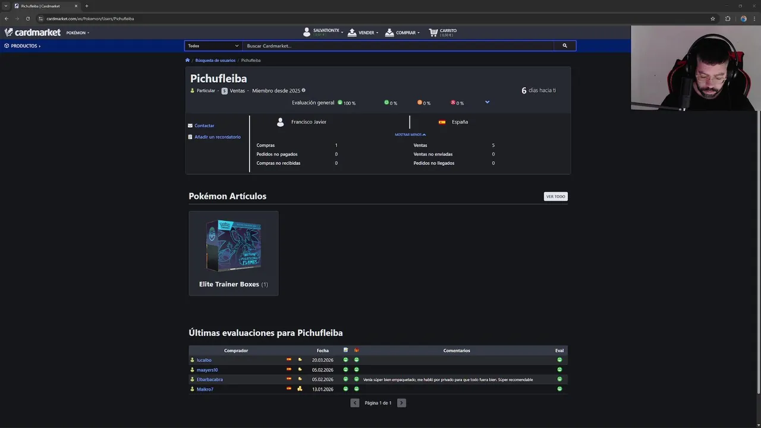Open a new browser tab
761x428 pixels.
(87, 6)
